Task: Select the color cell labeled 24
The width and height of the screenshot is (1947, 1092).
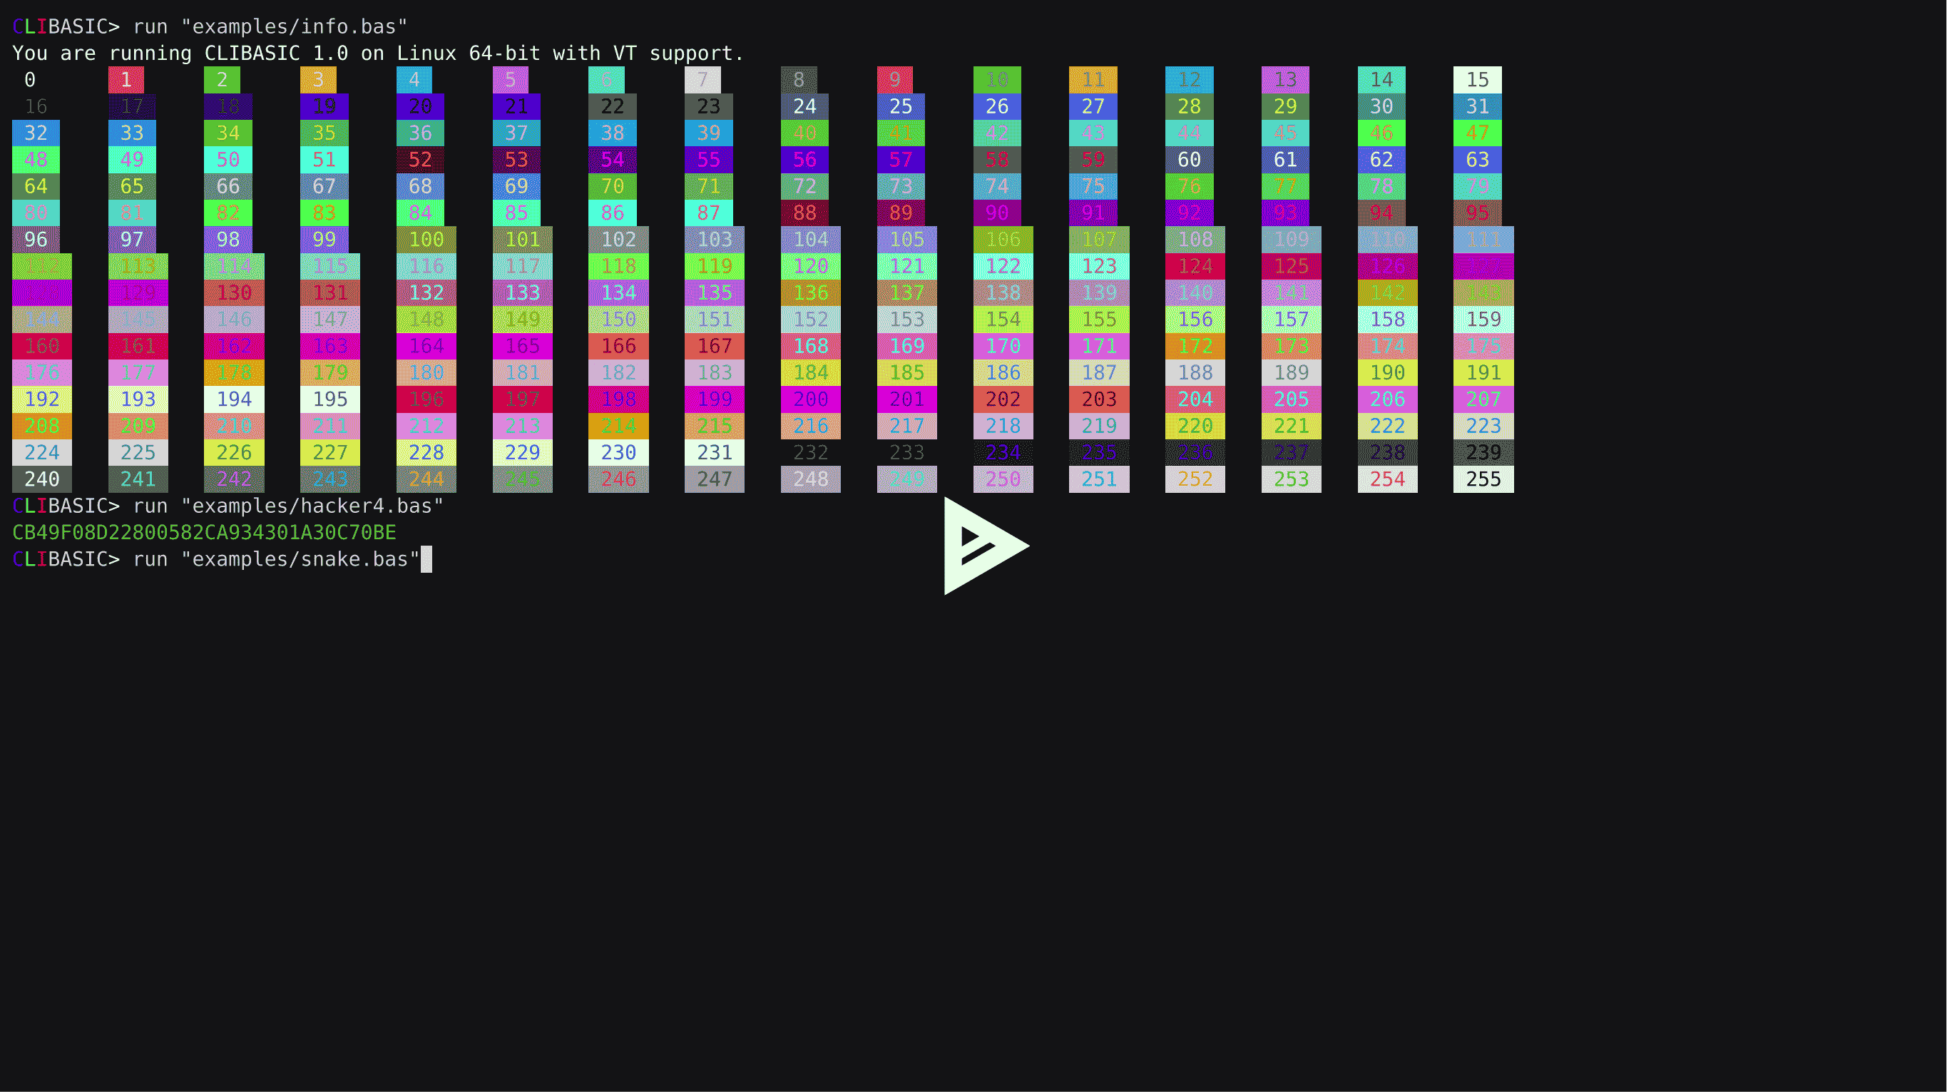Action: click(805, 106)
